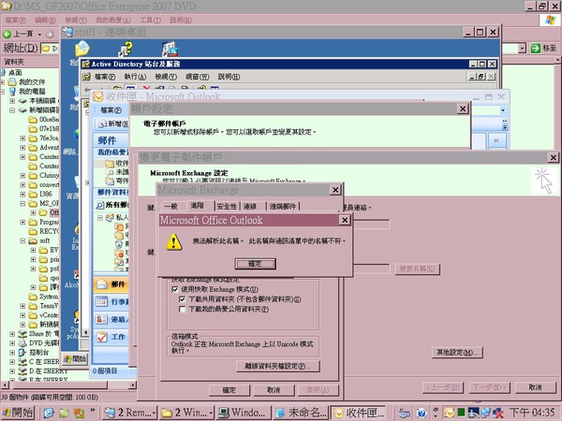Viewport: 562px width, 421px height.
Task: Collapse the soft folder node
Action: pos(22,240)
